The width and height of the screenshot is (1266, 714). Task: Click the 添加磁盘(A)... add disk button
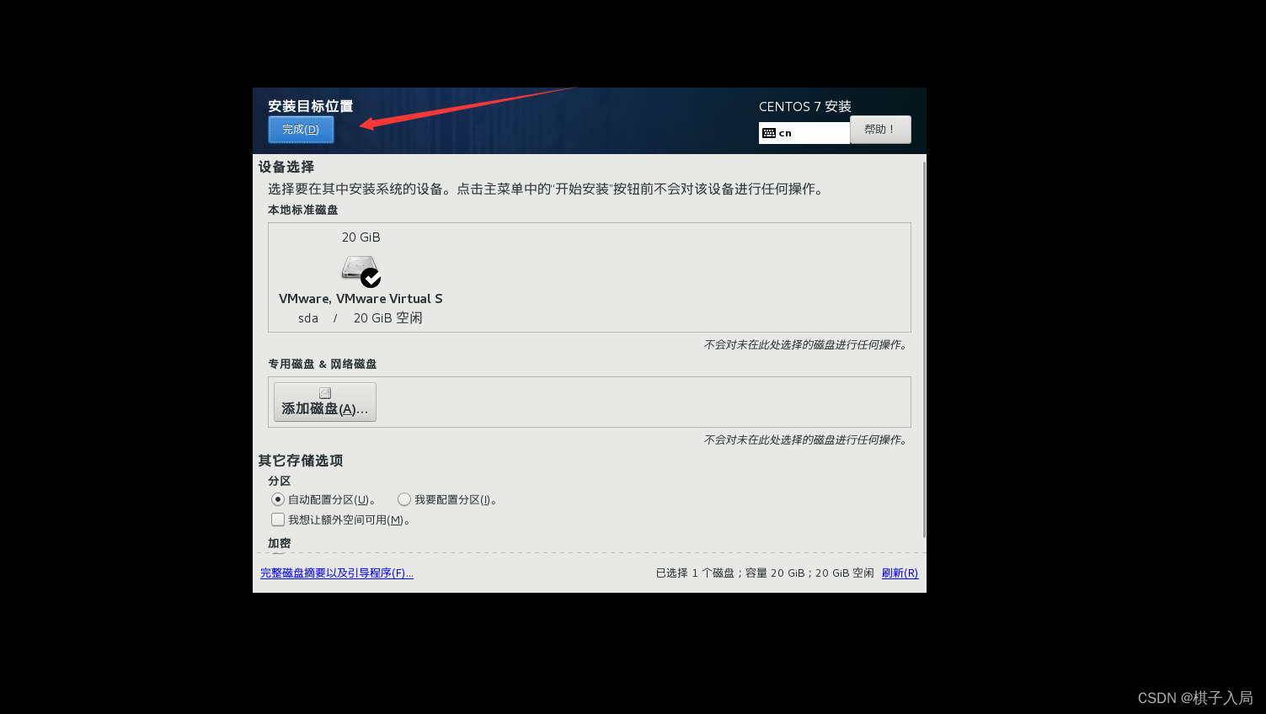325,402
